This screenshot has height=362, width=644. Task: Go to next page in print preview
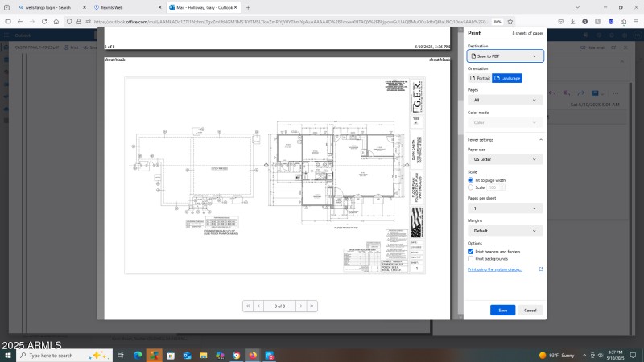point(300,306)
